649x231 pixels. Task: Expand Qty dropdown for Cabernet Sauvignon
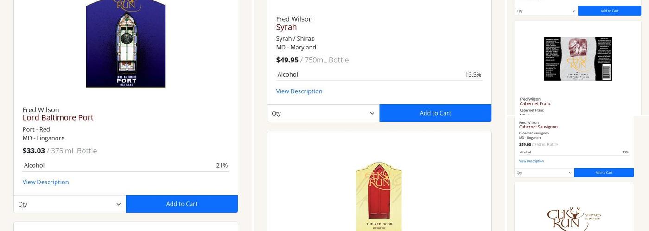coord(544,173)
